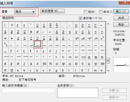
Task: Click the description text 右下指花括号
Action: point(27,80)
